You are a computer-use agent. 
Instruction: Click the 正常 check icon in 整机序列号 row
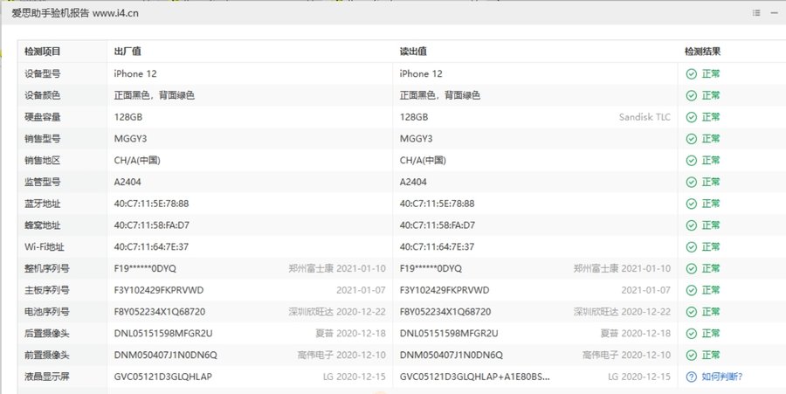point(692,269)
